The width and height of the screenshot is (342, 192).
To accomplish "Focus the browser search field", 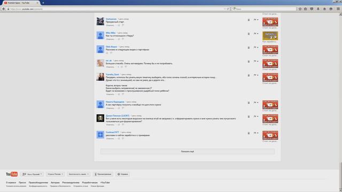I will [x=264, y=9].
